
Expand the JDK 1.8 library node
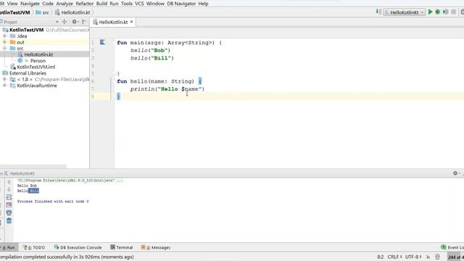[5, 79]
